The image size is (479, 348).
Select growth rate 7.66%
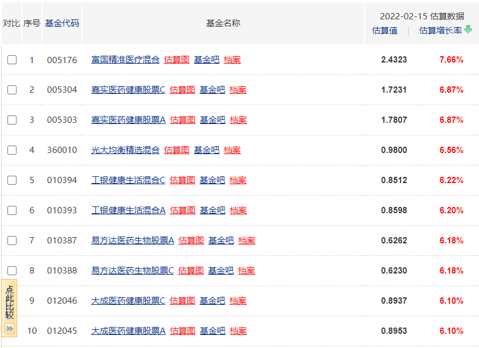click(x=452, y=60)
